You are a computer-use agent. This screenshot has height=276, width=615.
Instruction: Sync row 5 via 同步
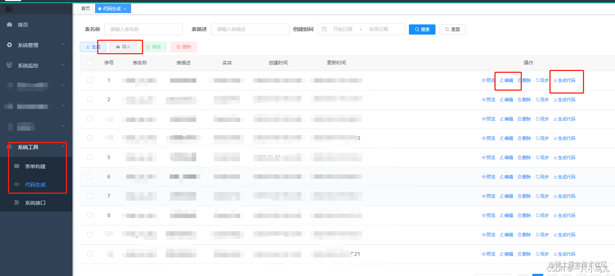point(542,158)
